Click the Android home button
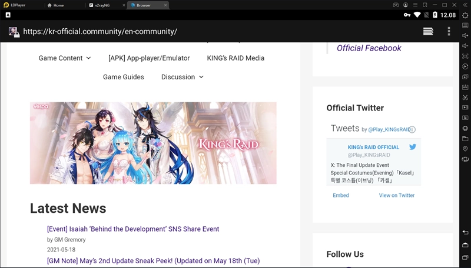Screen dimensions: 471x268 (465, 245)
